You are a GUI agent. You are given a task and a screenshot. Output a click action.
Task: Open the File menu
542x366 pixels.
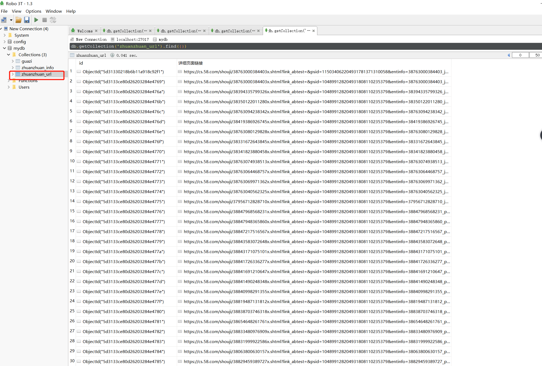coord(4,11)
